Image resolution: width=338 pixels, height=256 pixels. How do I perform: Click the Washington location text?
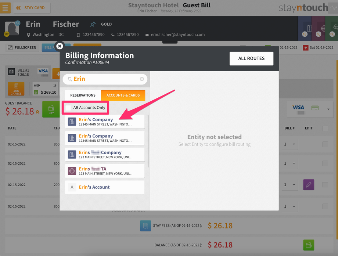click(x=43, y=35)
